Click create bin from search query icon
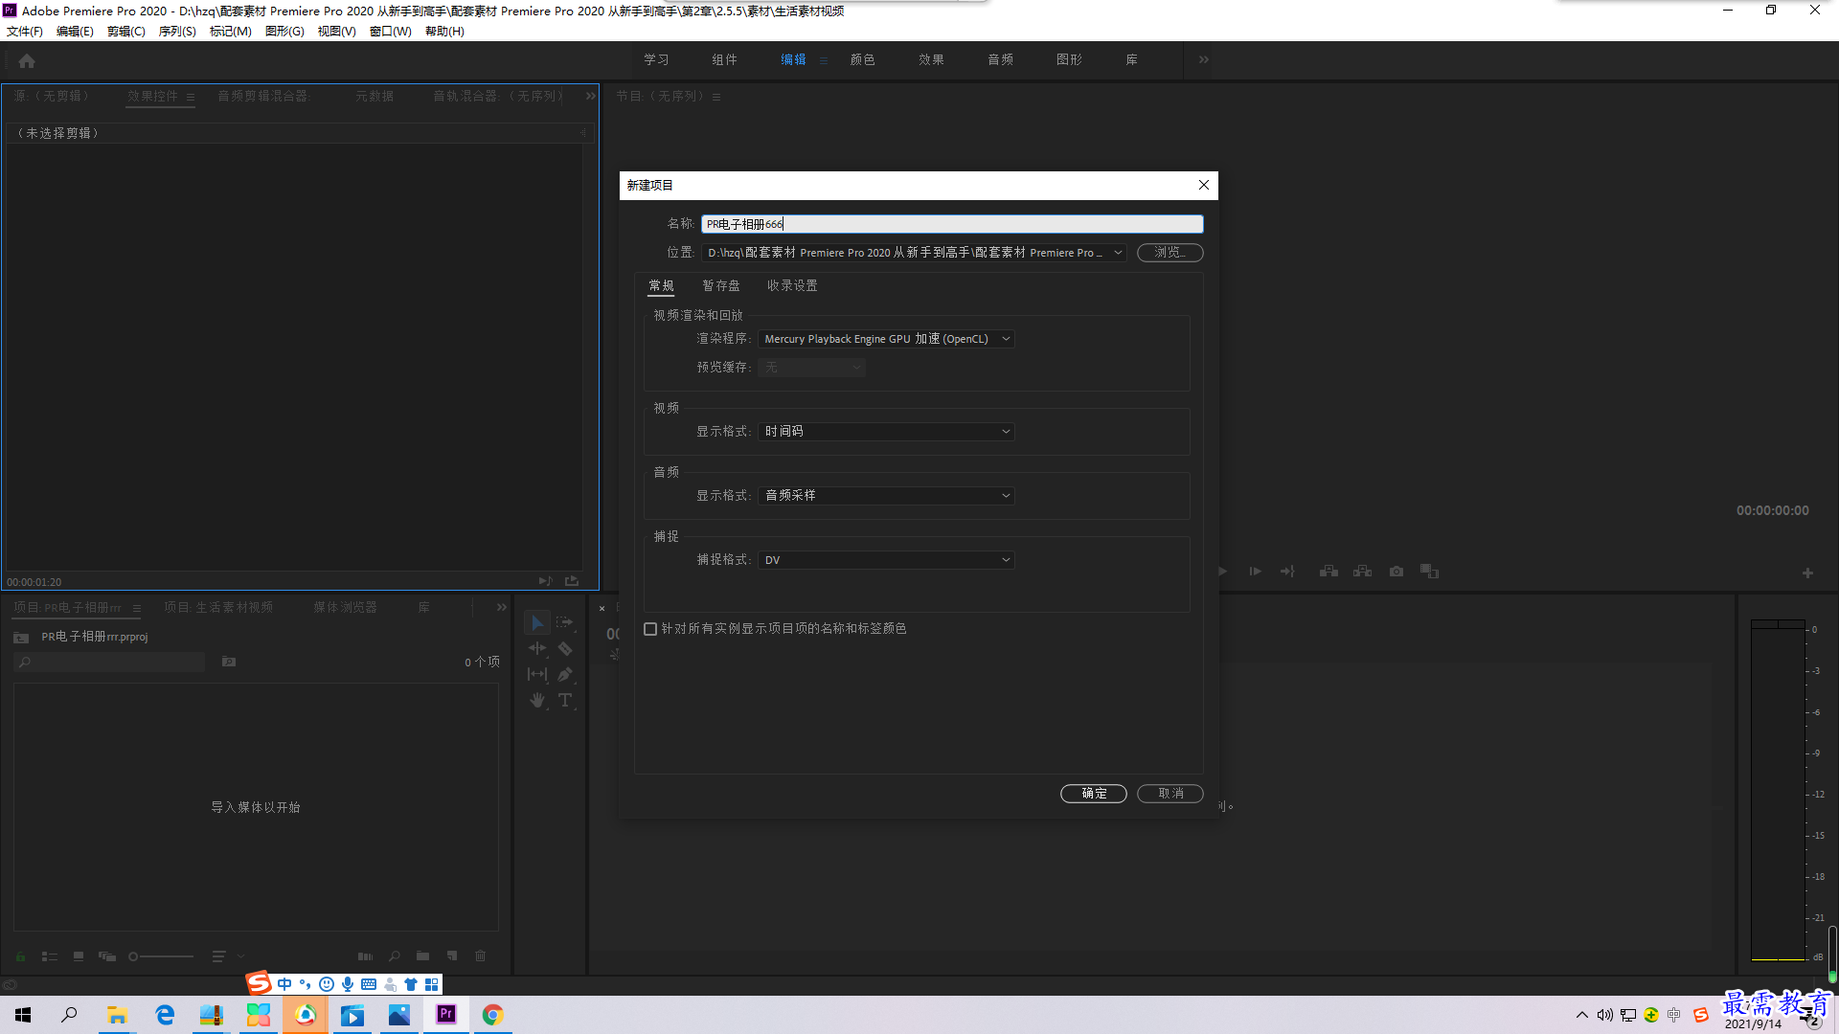This screenshot has height=1034, width=1839. click(229, 662)
